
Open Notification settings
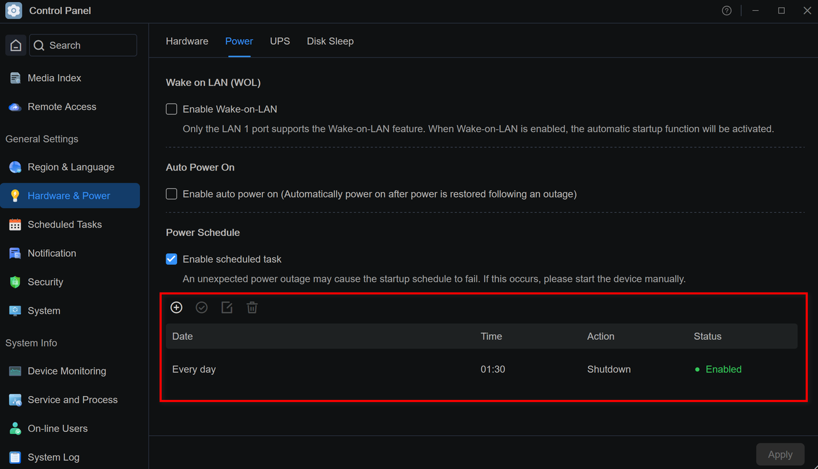tap(70, 254)
